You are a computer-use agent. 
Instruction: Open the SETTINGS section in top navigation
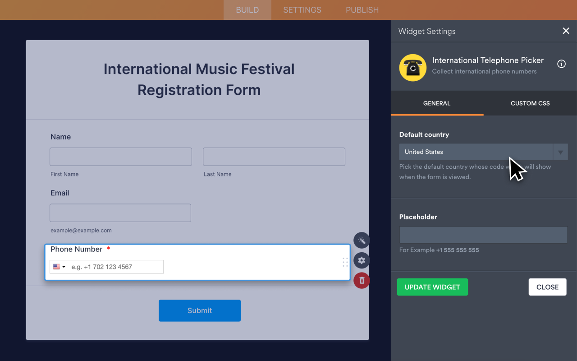[x=302, y=9]
